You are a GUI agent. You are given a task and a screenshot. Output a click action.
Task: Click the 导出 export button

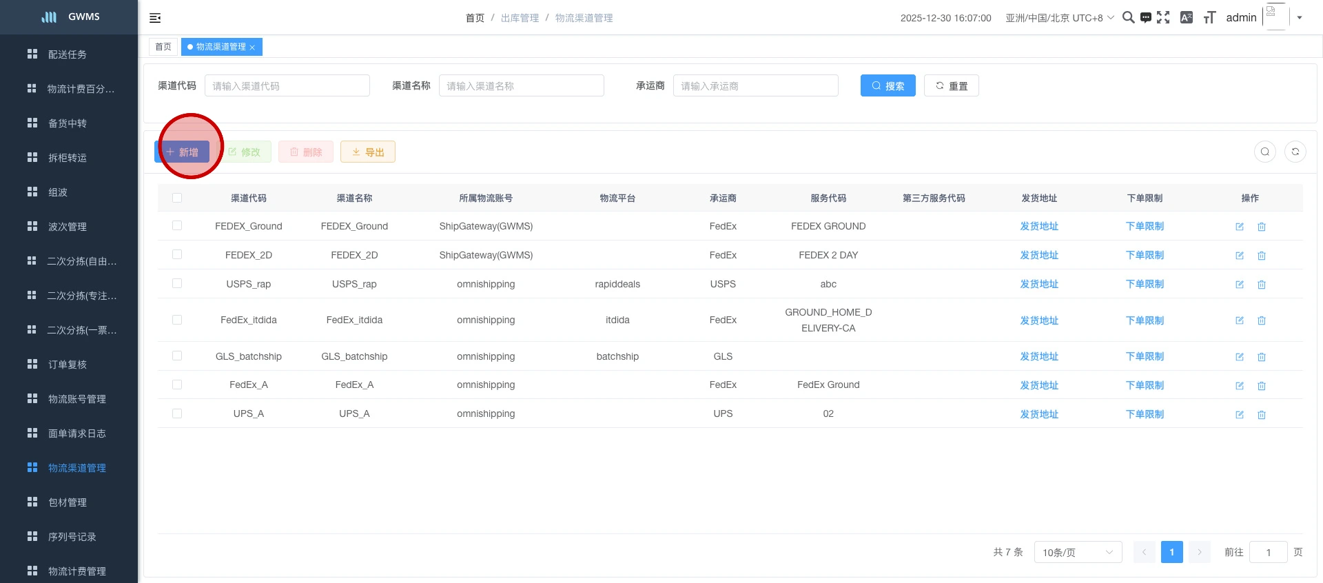click(367, 152)
